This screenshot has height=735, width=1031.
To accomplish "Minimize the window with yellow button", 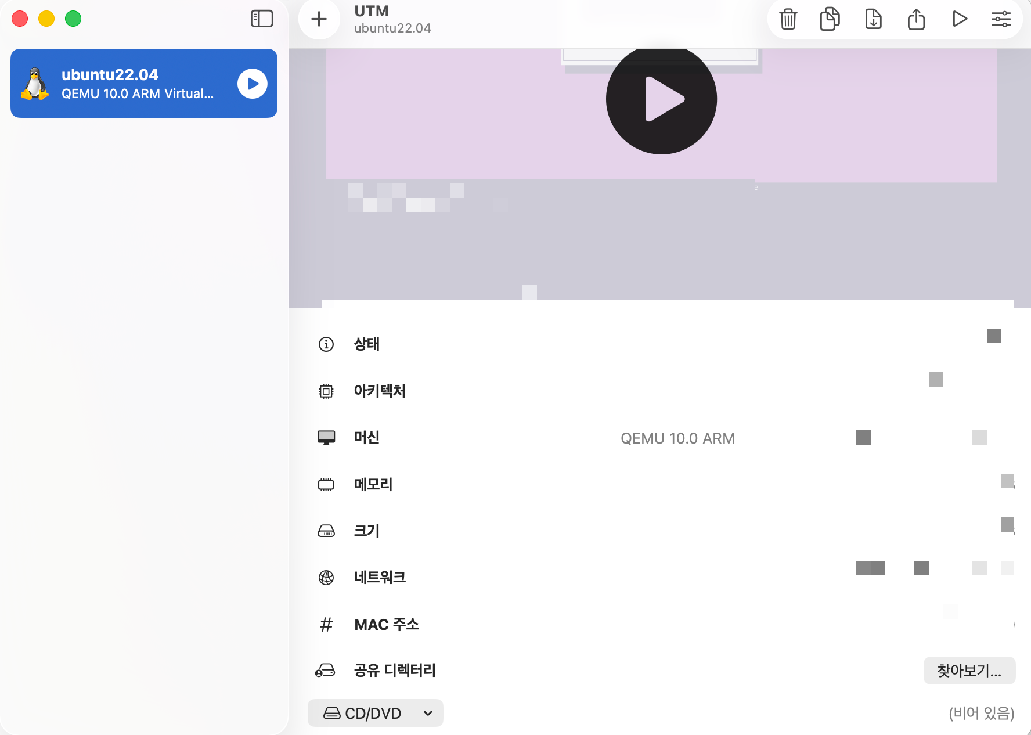I will coord(46,19).
